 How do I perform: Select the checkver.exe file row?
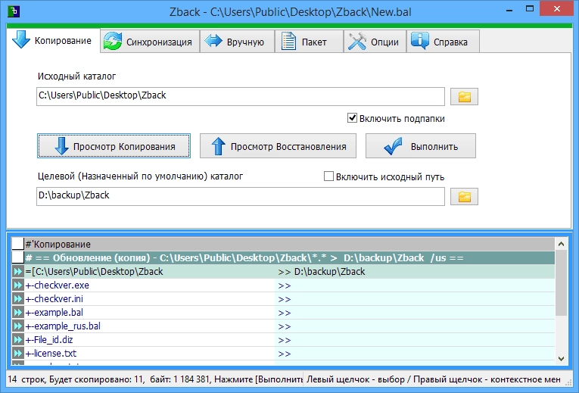[x=283, y=285]
